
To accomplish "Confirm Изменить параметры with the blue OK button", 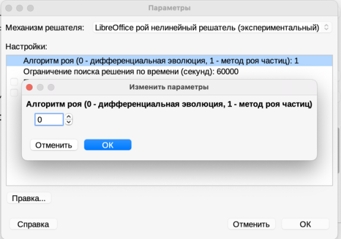I will point(108,145).
